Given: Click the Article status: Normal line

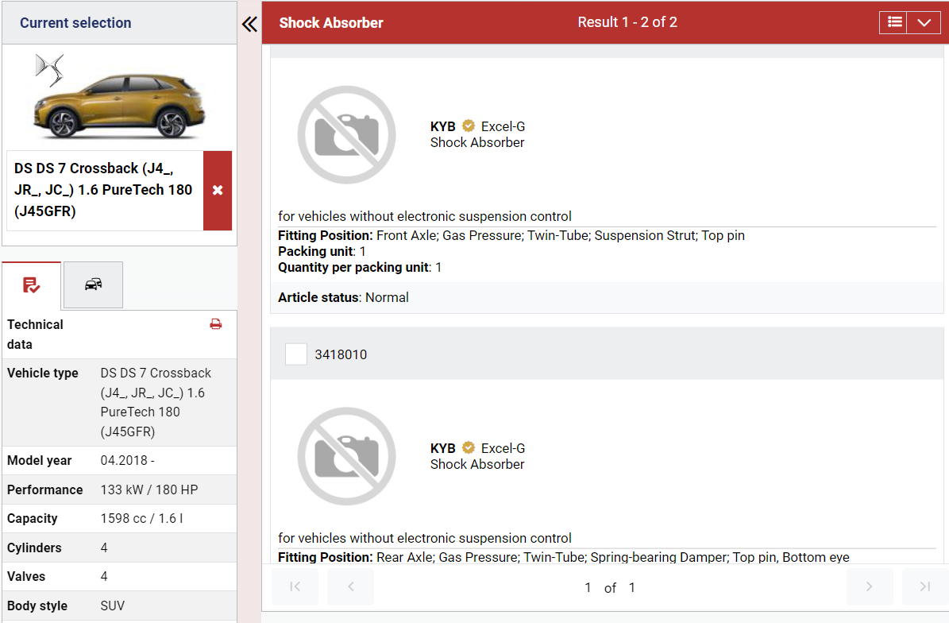Looking at the screenshot, I should pyautogui.click(x=343, y=297).
